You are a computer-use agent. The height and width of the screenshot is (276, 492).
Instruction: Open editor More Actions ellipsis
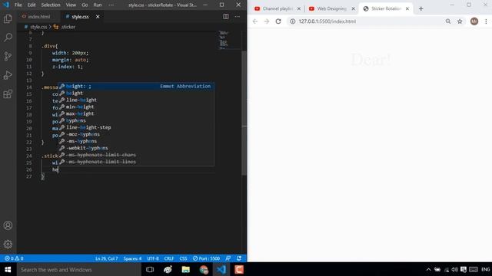pyautogui.click(x=238, y=17)
